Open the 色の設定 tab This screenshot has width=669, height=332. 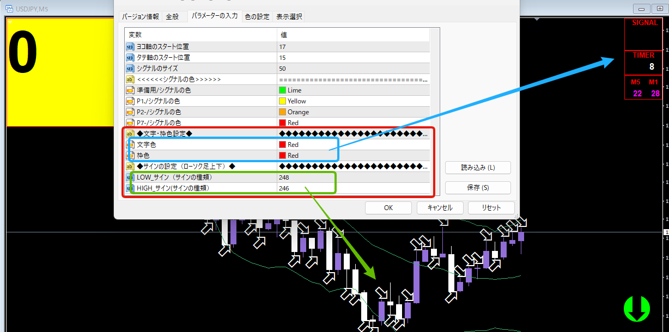[257, 16]
